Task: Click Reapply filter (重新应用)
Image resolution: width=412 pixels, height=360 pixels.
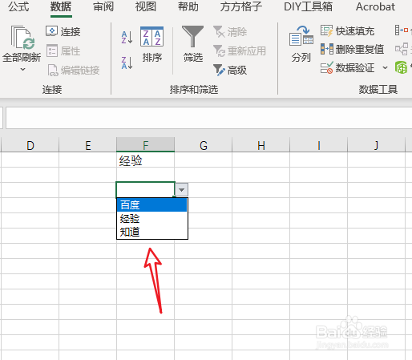Action: point(240,51)
